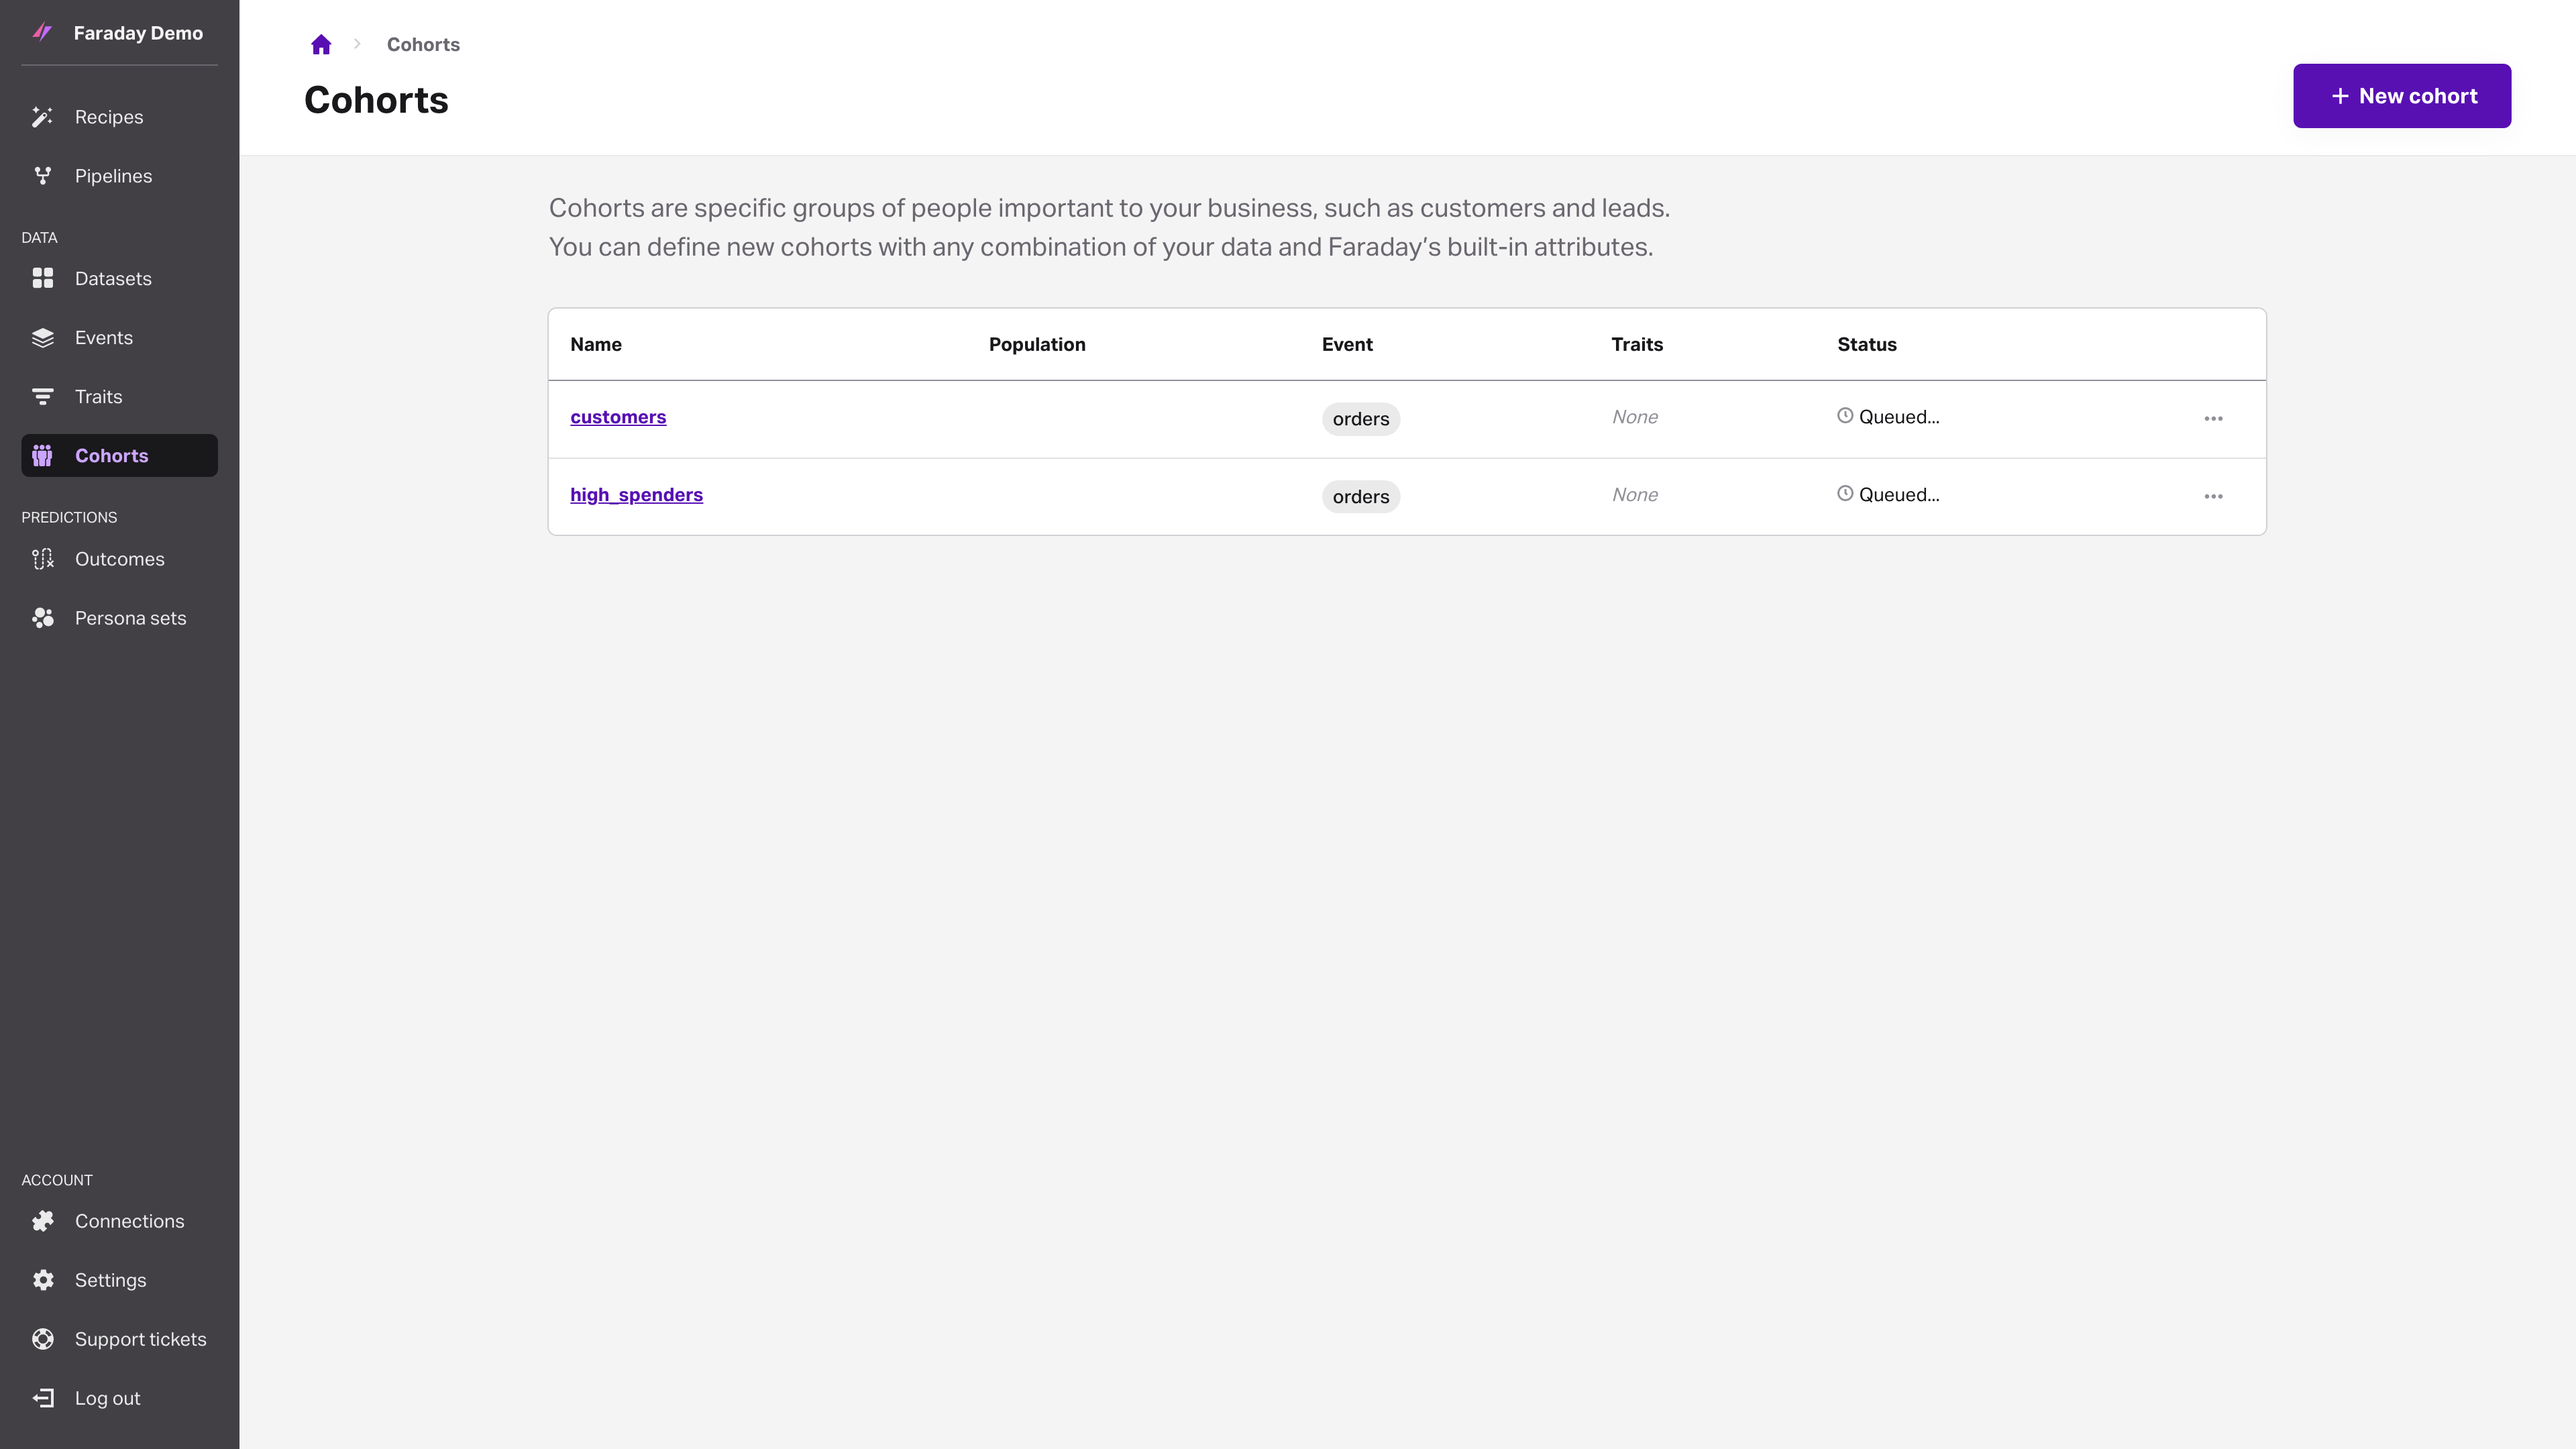Viewport: 2576px width, 1449px height.
Task: Click the Connections puzzle icon
Action: [x=42, y=1221]
